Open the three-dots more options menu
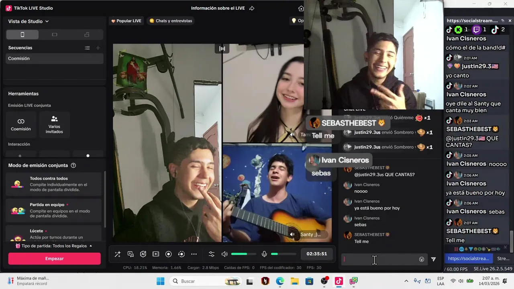The height and width of the screenshot is (289, 514). 194,254
